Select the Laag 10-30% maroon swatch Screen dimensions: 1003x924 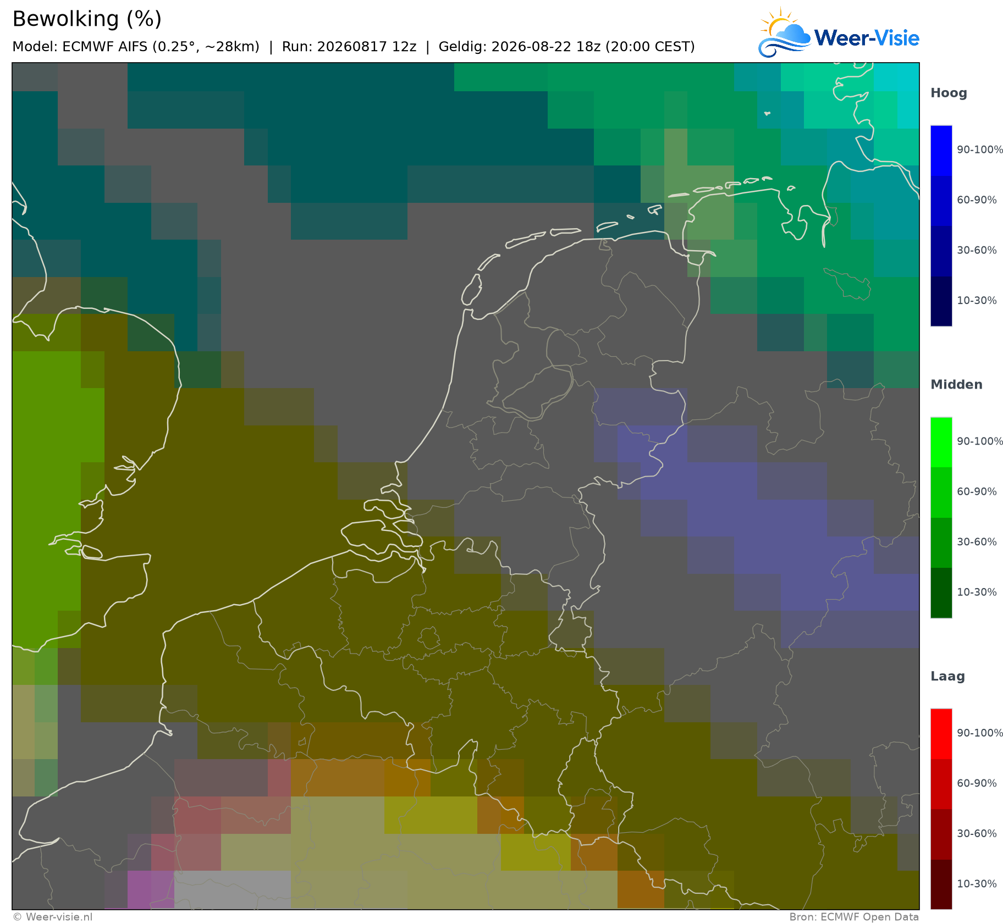[x=941, y=884]
